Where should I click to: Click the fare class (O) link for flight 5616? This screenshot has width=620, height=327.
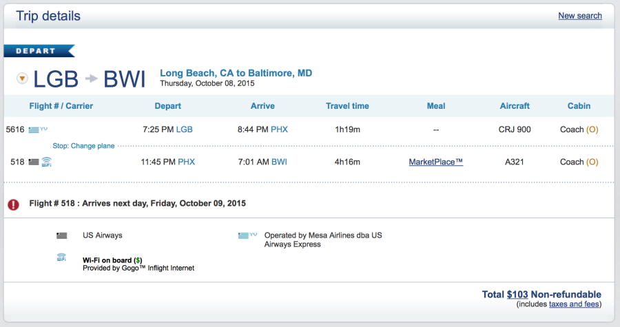592,129
